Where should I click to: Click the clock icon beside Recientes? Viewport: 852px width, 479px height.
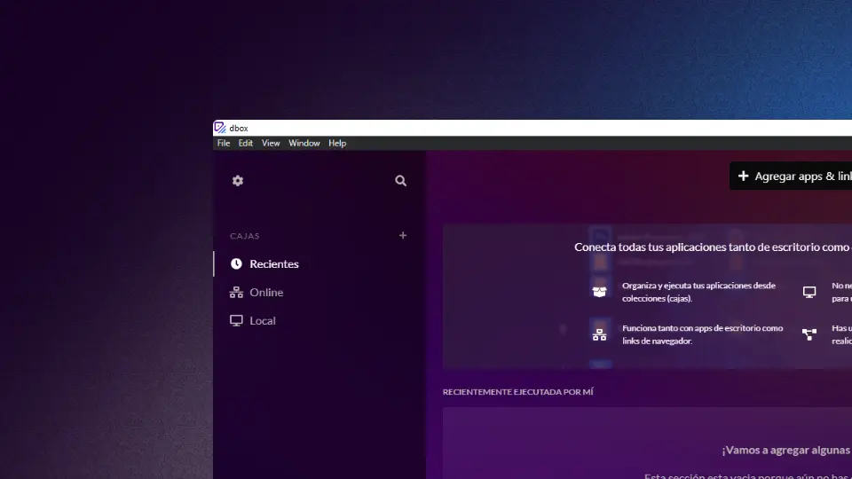[x=236, y=264]
